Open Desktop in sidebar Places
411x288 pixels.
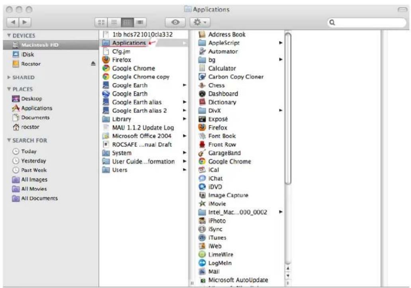click(27, 99)
